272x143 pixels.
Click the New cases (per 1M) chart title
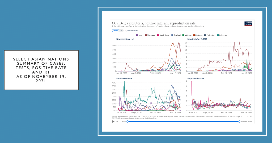(125, 39)
